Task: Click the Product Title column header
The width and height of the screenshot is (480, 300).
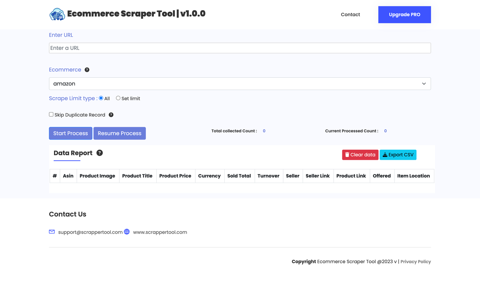Action: tap(137, 176)
